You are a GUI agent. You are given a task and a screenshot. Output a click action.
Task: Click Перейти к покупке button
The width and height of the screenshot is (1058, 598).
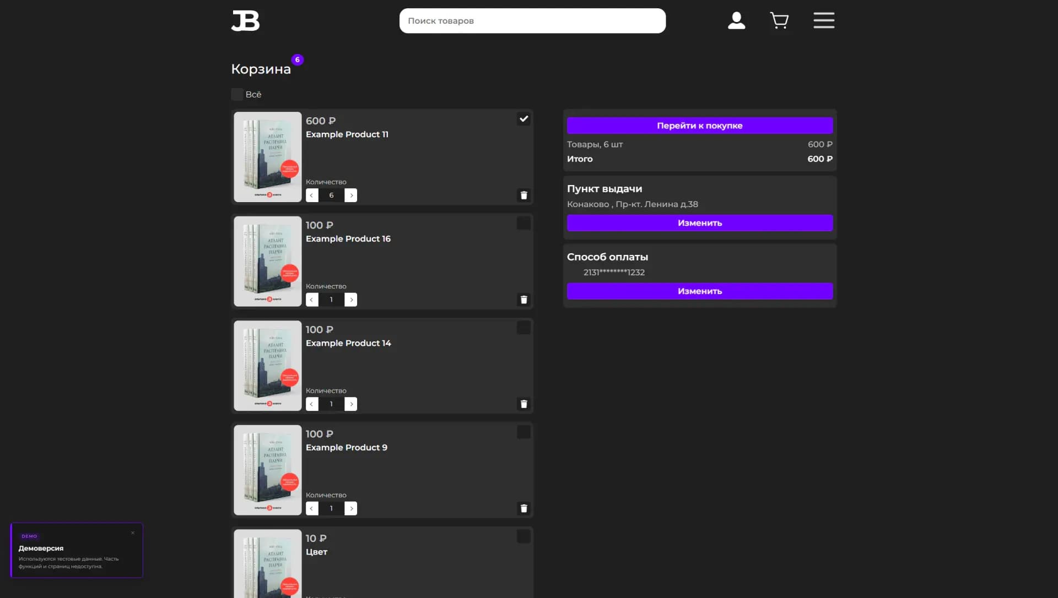[x=700, y=126]
